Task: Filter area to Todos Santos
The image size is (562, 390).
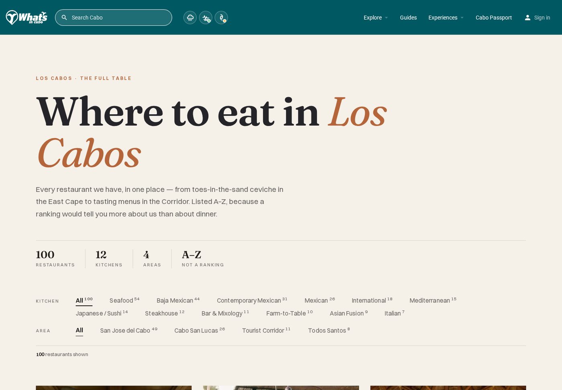Action: pyautogui.click(x=329, y=331)
